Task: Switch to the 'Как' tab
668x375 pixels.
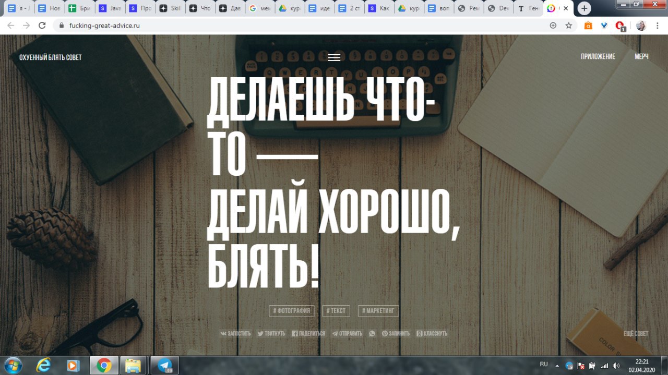Action: coord(379,8)
